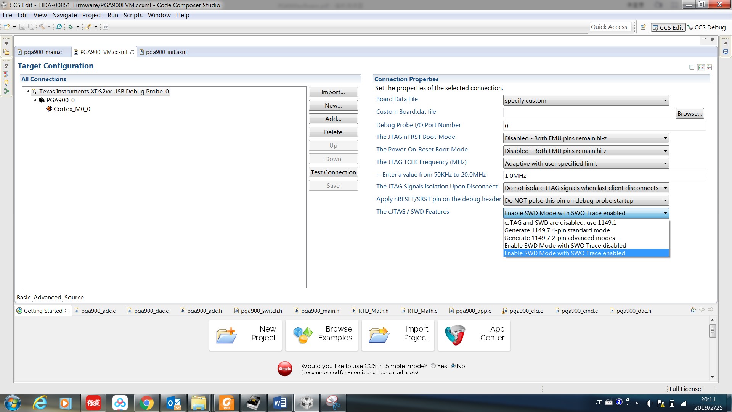The image size is (732, 412).
Task: Select Yes for CCS Simple mode
Action: [x=433, y=366]
